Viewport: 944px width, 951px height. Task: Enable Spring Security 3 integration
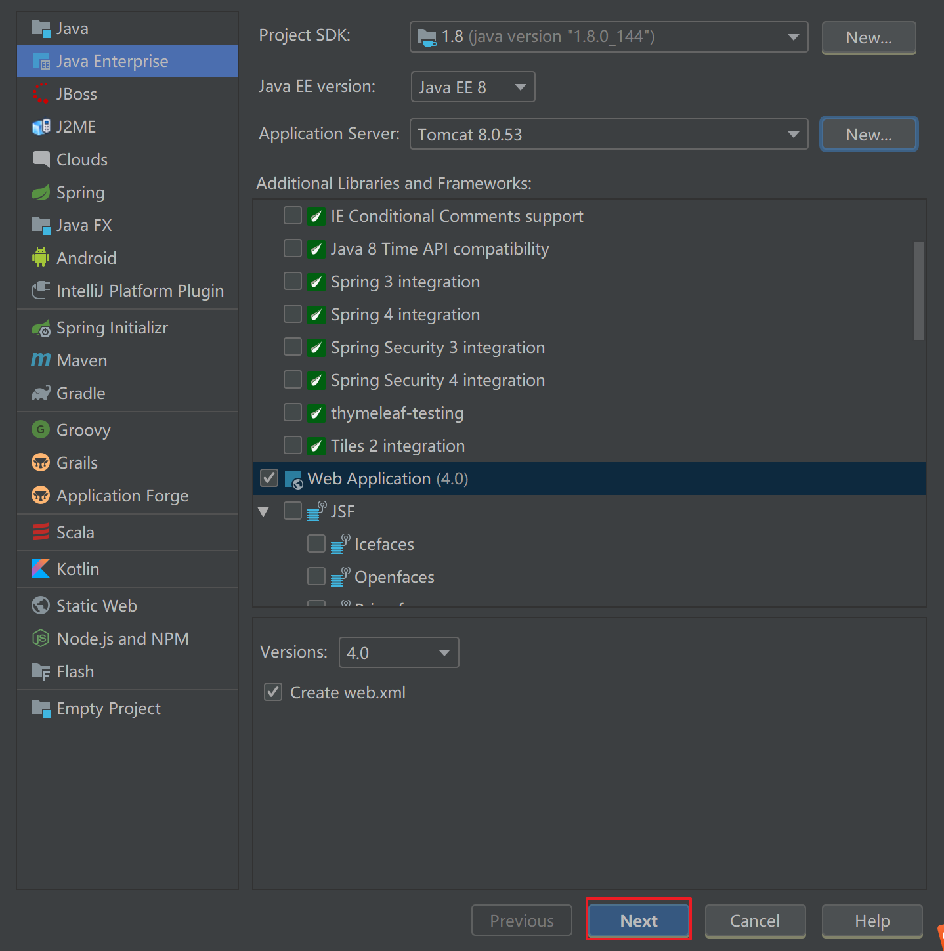[x=293, y=347]
